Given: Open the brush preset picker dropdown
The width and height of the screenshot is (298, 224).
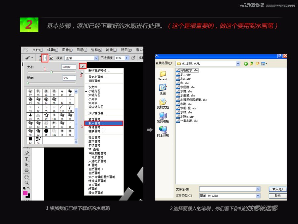Looking at the screenshot, I should (45, 57).
